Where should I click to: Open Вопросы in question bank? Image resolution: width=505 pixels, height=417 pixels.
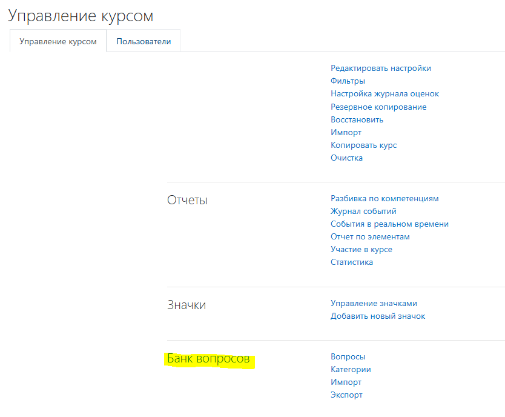click(348, 357)
